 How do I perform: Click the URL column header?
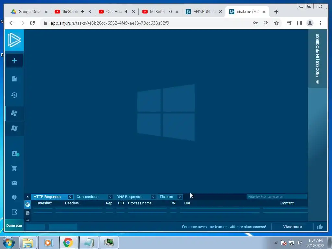pyautogui.click(x=188, y=203)
